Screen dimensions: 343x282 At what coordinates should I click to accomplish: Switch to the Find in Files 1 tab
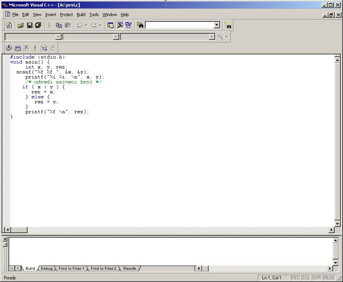pos(71,268)
